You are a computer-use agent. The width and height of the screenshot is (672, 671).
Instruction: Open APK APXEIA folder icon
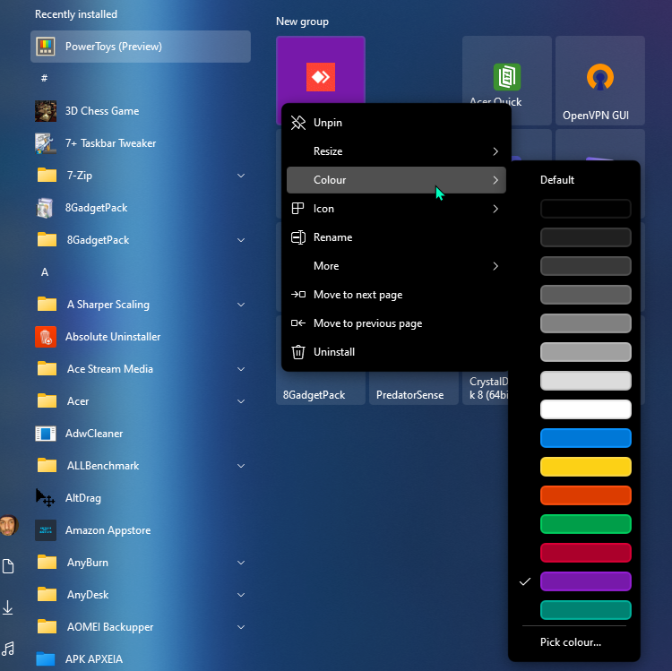(x=46, y=659)
